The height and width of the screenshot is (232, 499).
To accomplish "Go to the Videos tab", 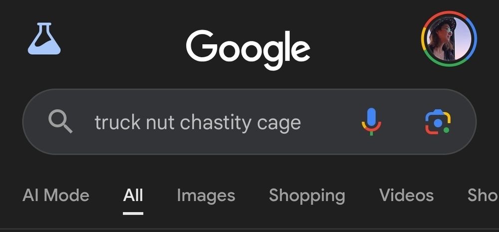I will (x=406, y=196).
